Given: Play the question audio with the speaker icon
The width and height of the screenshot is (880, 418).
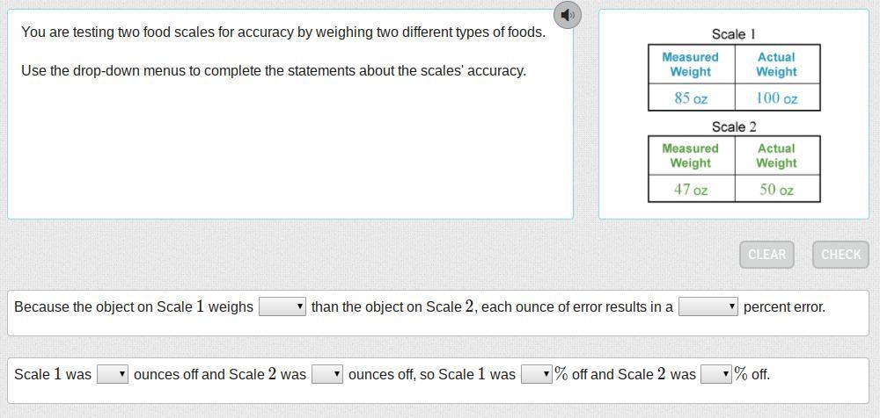Looking at the screenshot, I should pyautogui.click(x=568, y=15).
